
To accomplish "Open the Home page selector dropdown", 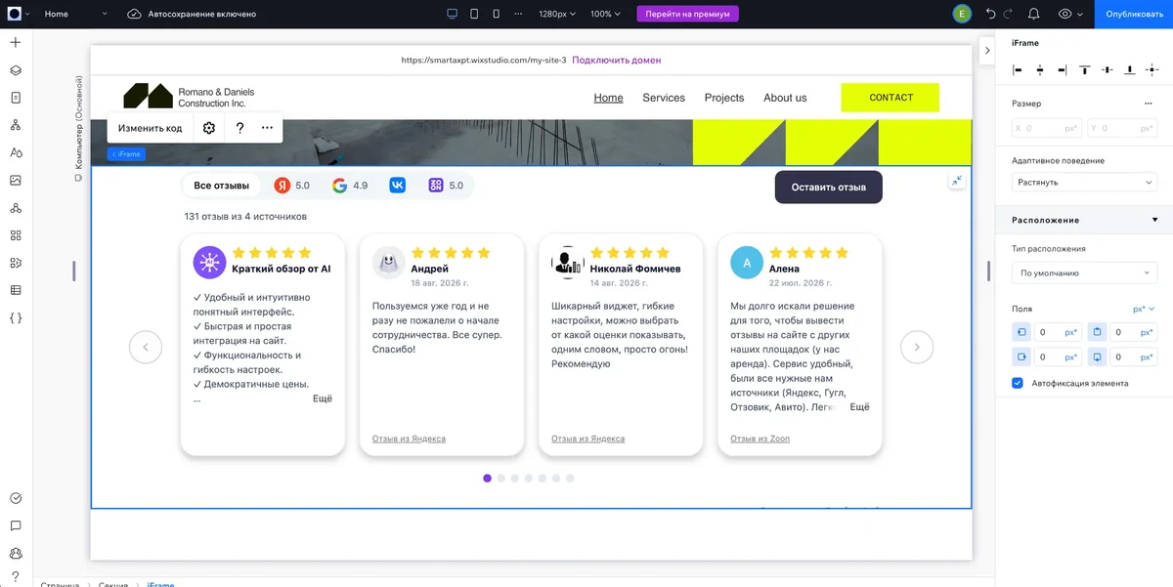I will point(76,14).
